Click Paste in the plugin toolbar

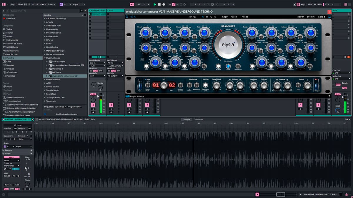point(234,17)
